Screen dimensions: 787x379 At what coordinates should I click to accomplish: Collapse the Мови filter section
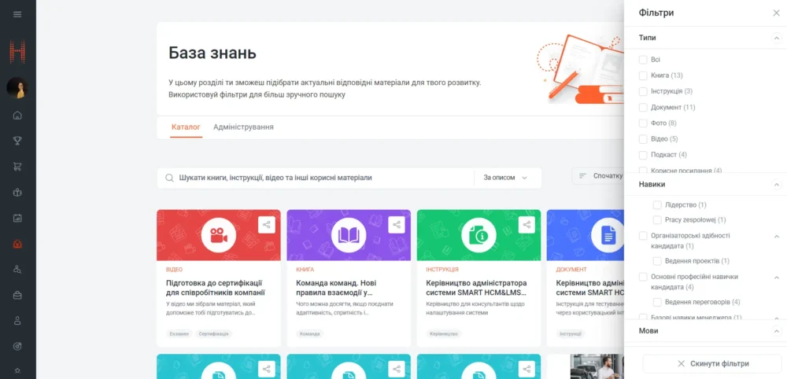pyautogui.click(x=776, y=331)
